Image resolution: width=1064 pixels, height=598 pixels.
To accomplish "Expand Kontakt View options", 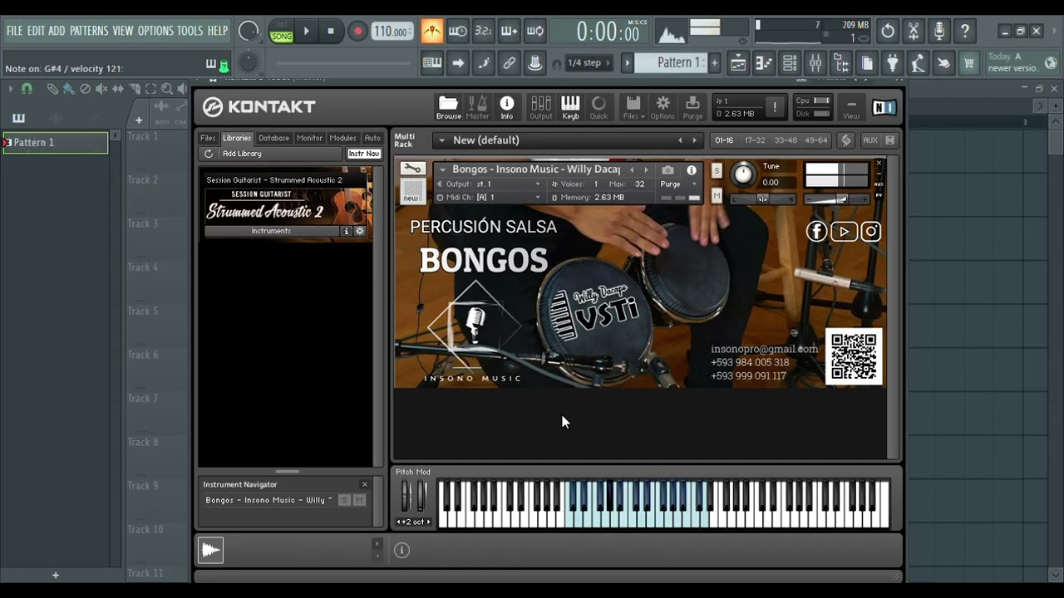I will click(851, 107).
